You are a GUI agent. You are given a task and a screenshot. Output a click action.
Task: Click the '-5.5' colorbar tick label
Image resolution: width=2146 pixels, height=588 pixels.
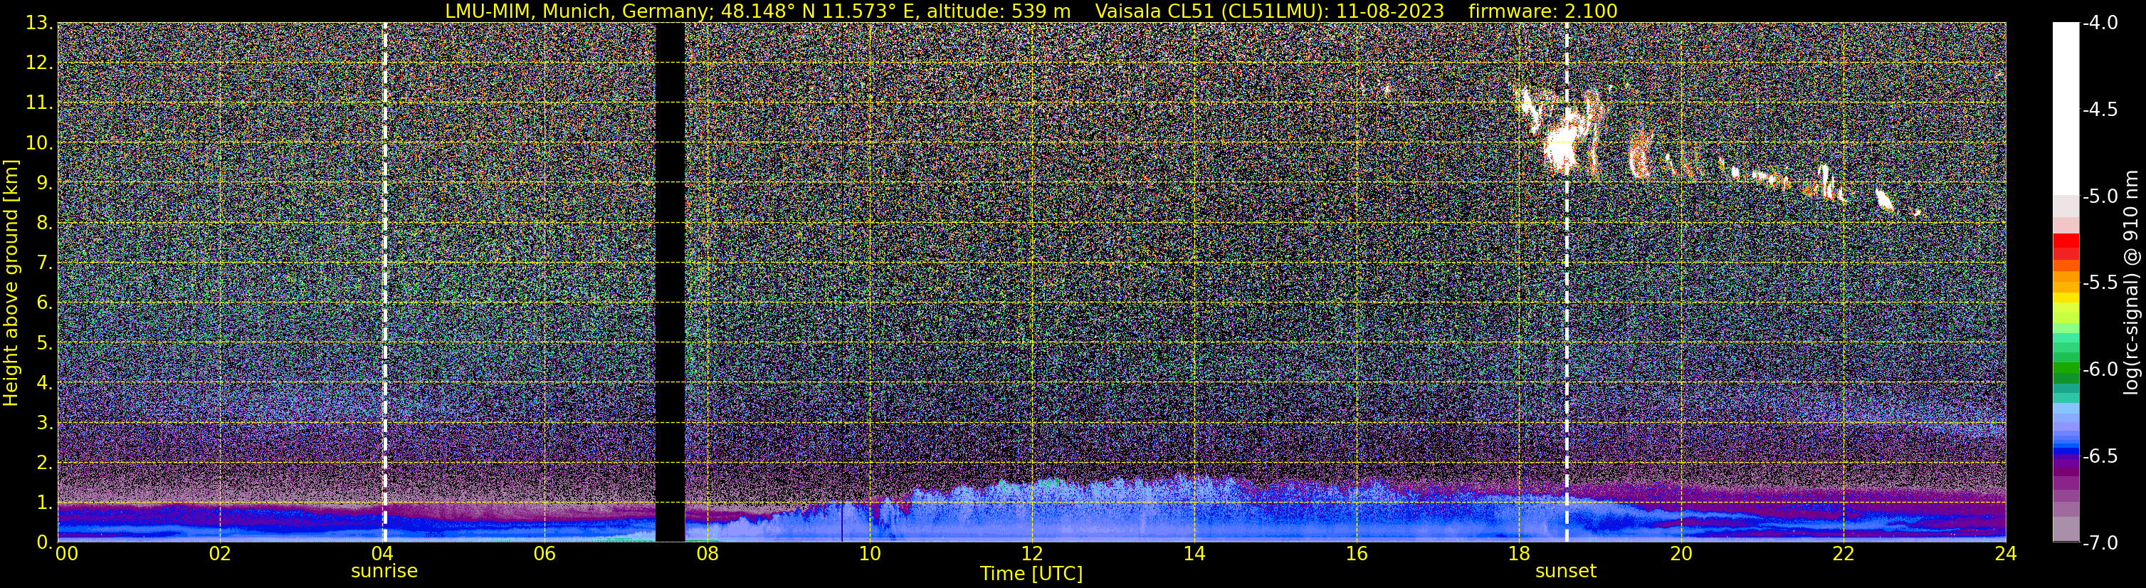(2099, 283)
